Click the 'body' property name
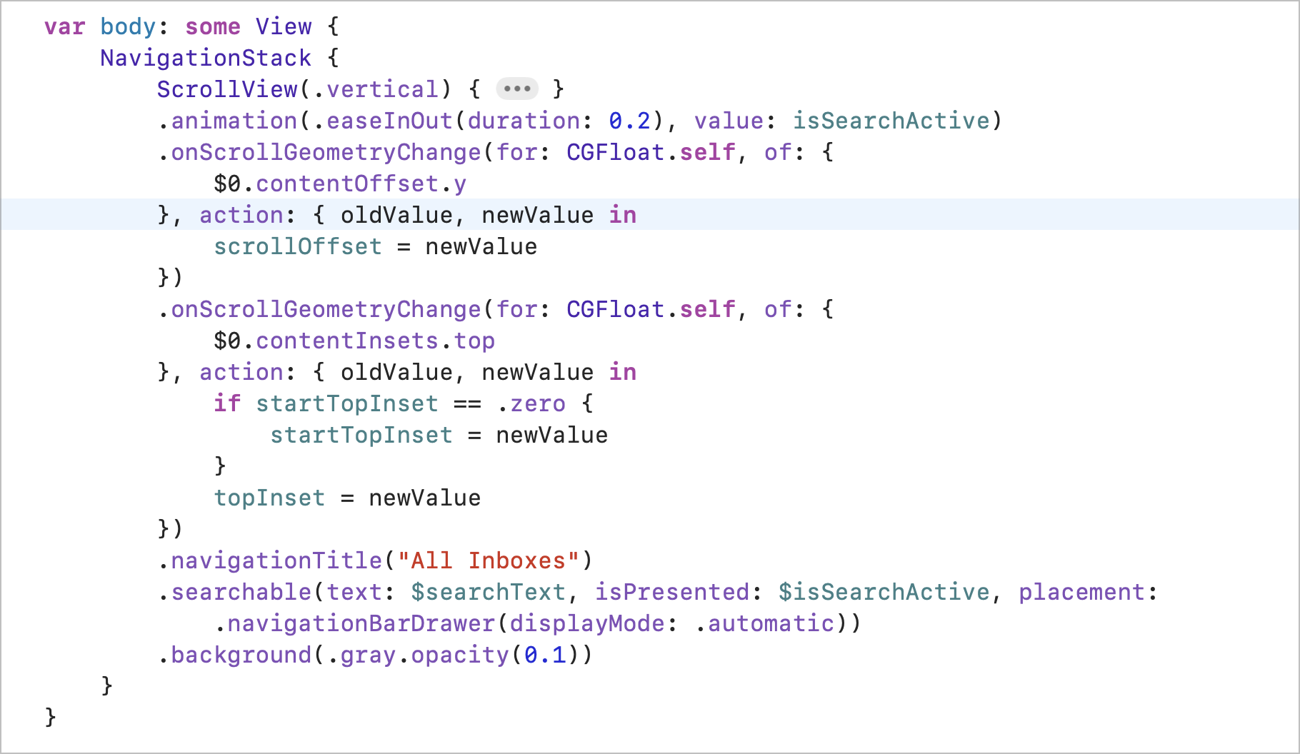The height and width of the screenshot is (754, 1300). point(128,26)
